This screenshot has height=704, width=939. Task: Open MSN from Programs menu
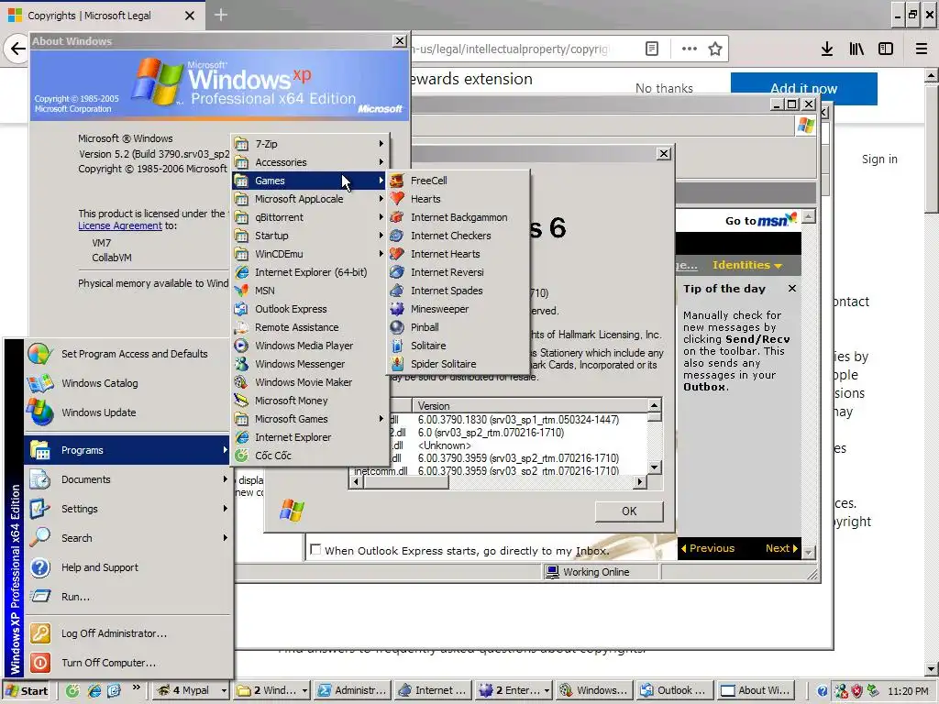[x=310, y=291]
